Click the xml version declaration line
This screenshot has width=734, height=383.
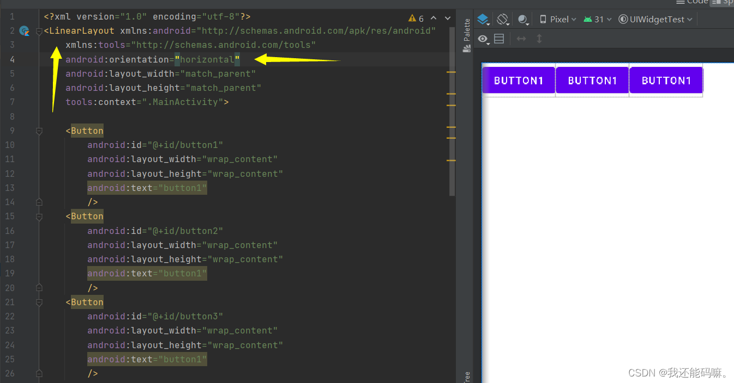[x=147, y=17]
